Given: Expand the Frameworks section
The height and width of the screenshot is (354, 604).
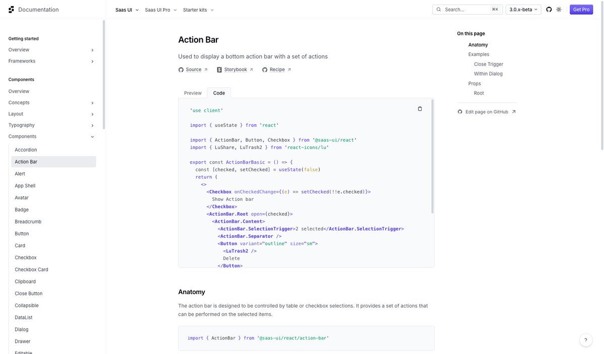Looking at the screenshot, I should (52, 61).
